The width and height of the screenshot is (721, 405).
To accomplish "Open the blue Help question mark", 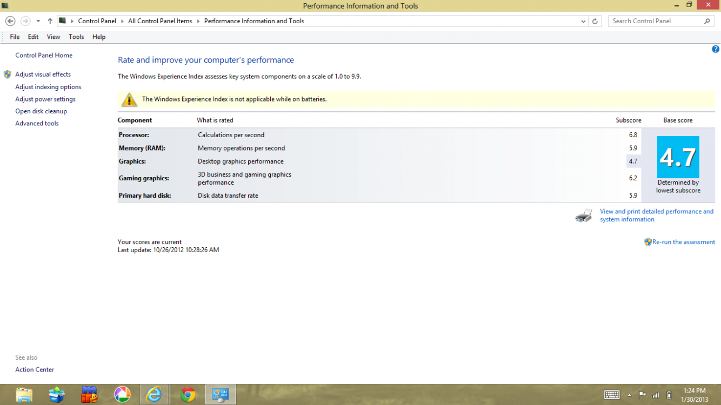I will (x=716, y=49).
